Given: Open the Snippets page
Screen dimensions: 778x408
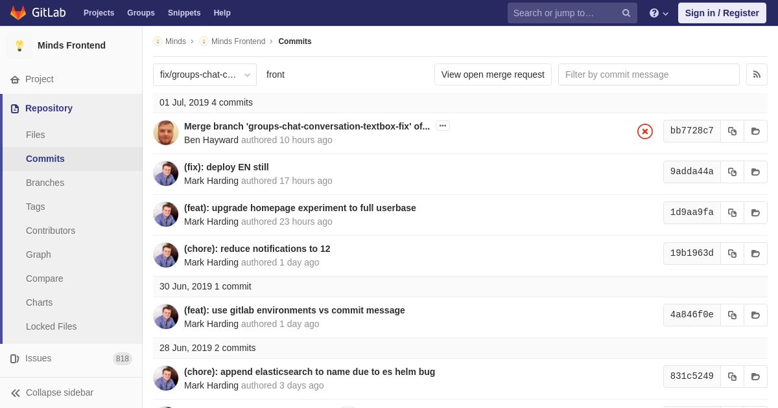Looking at the screenshot, I should pos(184,13).
